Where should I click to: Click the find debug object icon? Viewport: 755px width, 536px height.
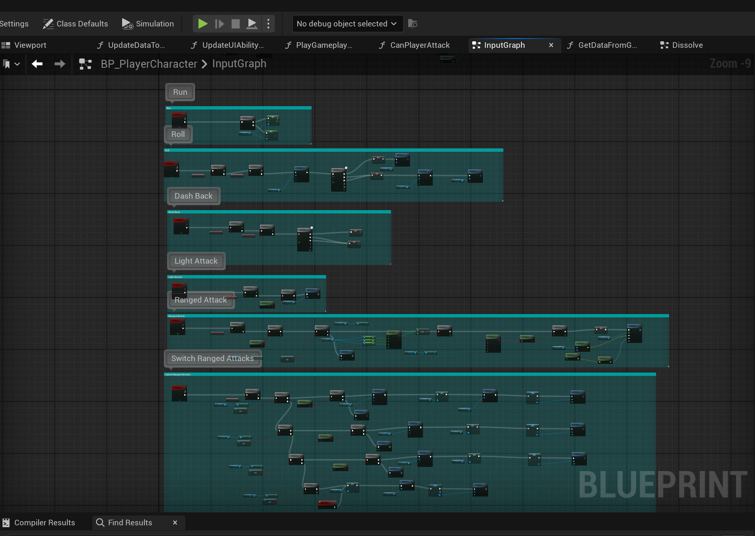point(413,24)
